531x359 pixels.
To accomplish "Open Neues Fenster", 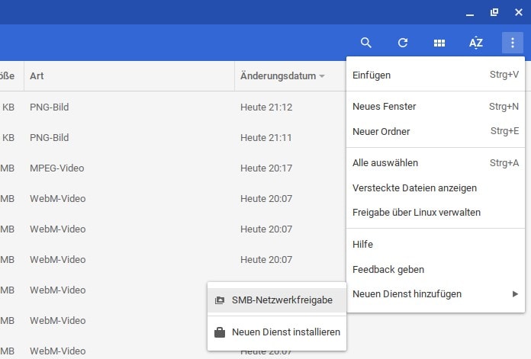I will point(384,107).
